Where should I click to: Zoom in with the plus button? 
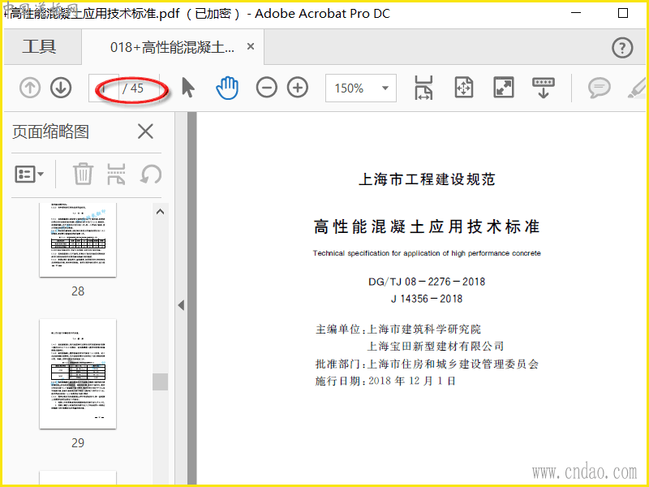(x=298, y=88)
